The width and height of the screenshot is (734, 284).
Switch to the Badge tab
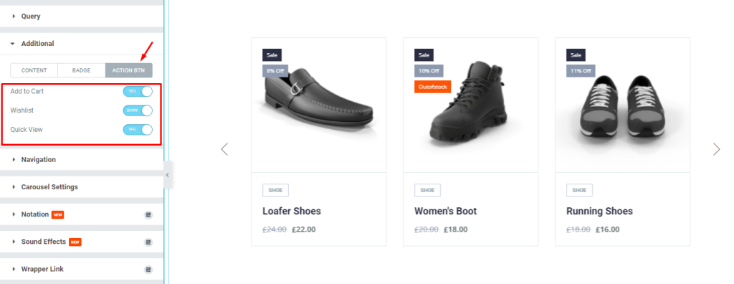click(82, 70)
